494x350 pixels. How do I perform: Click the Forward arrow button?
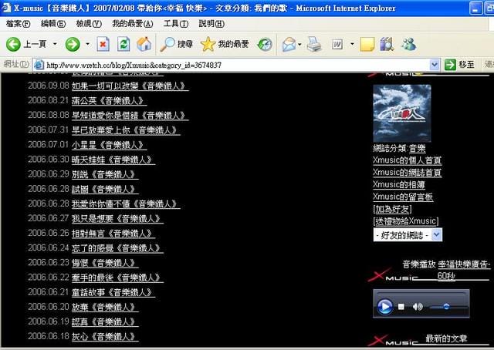click(x=72, y=45)
